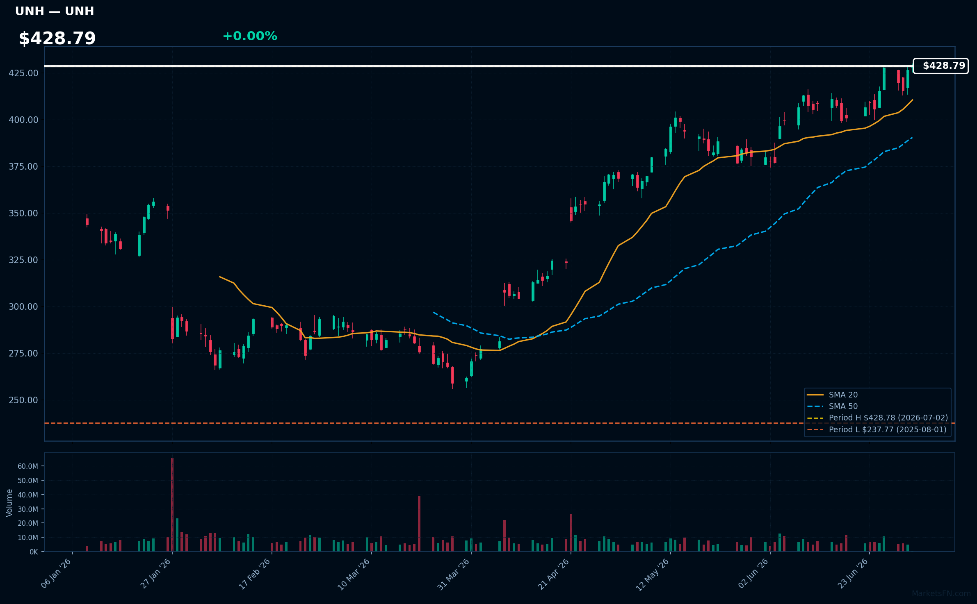Viewport: 977px width, 604px height.
Task: Click the 50.0M volume axis label
Action: coord(28,481)
